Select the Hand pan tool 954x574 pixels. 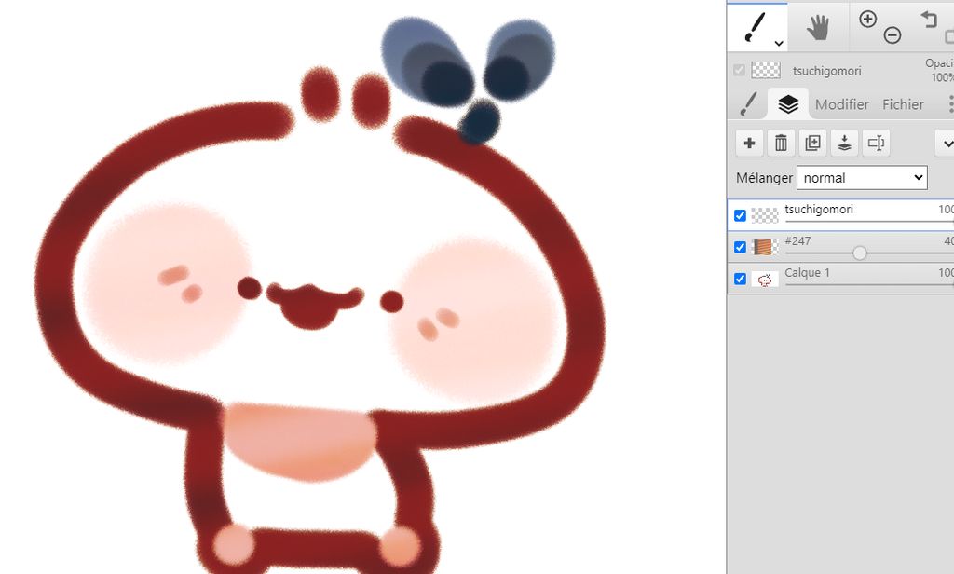[818, 27]
